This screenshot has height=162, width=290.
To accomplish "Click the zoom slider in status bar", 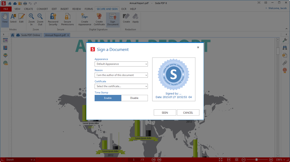I will pos(256,160).
